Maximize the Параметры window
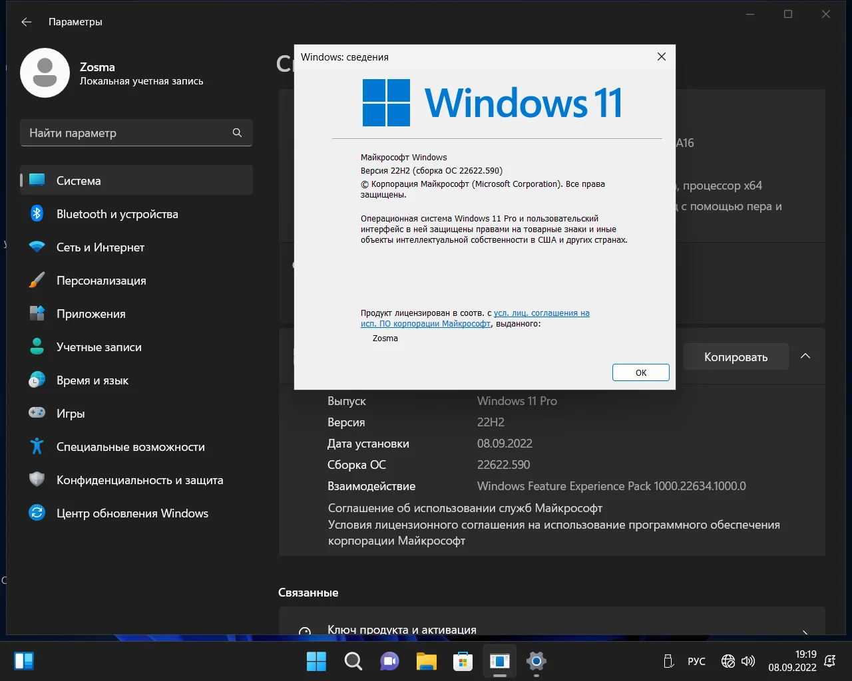 [788, 14]
